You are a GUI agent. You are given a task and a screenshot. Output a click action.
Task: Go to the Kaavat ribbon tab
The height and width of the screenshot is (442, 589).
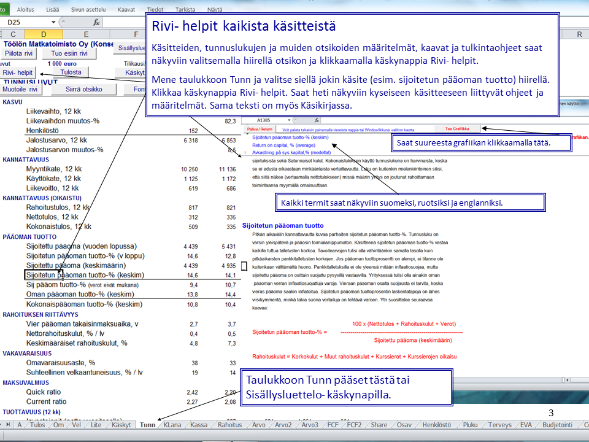coord(126,9)
